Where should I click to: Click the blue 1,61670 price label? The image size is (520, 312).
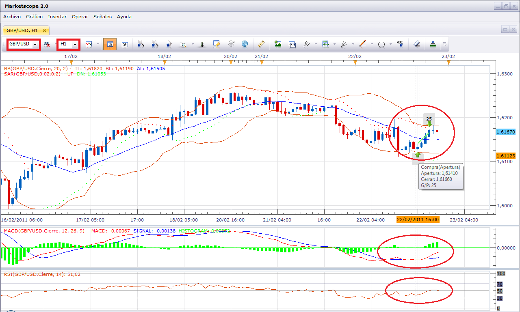click(x=505, y=132)
